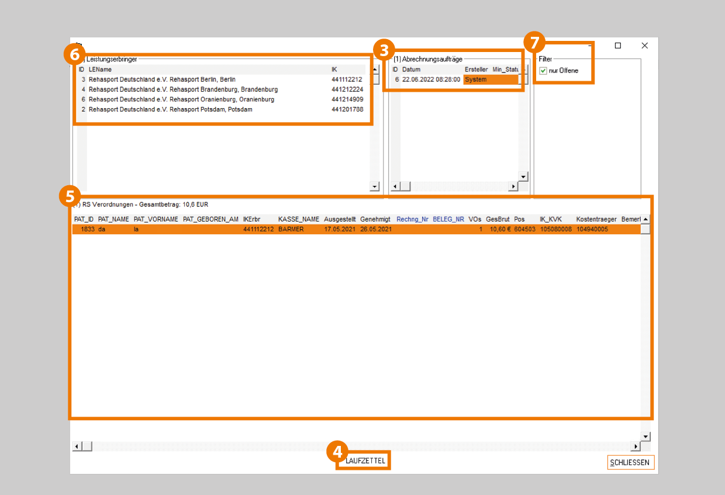Click the LAUFZETTEL button
This screenshot has height=495, width=725.
coord(365,461)
